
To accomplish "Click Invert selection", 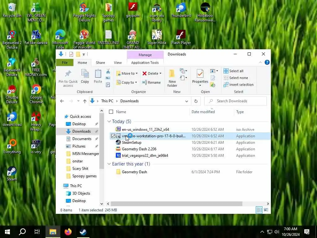I will point(238,85).
